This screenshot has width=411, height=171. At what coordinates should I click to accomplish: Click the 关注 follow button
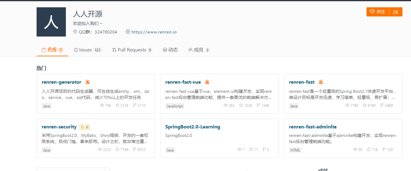pyautogui.click(x=378, y=12)
